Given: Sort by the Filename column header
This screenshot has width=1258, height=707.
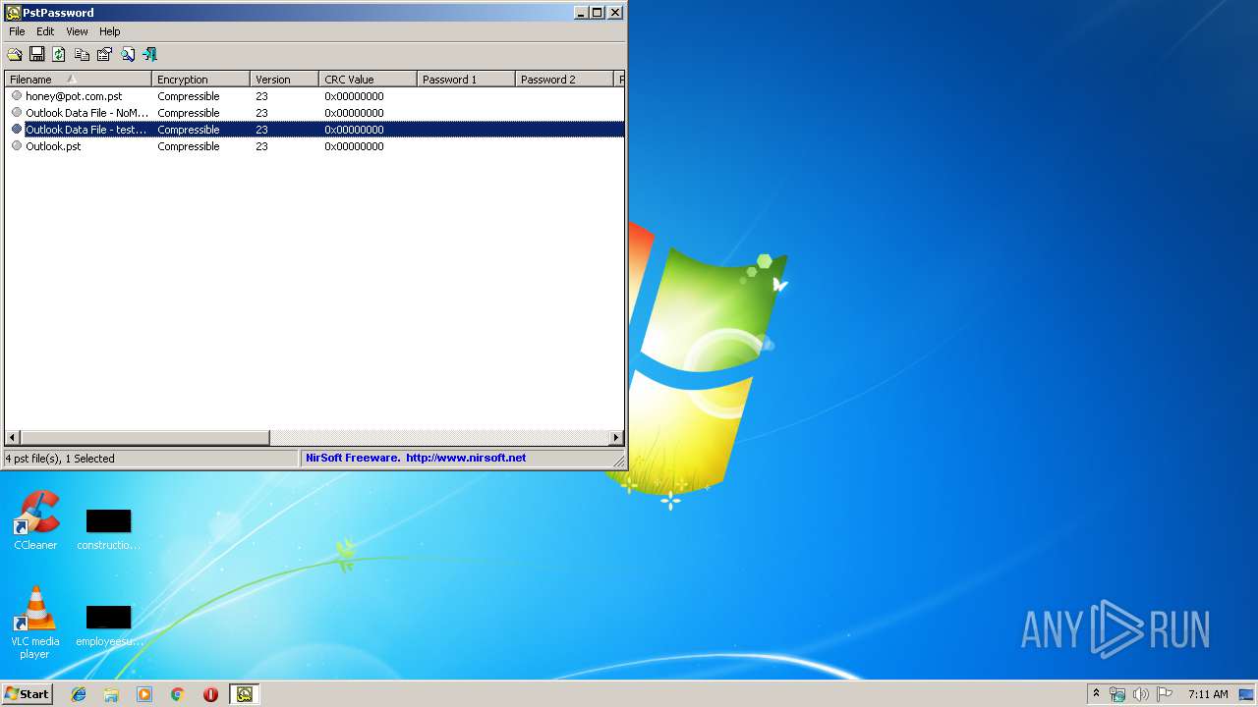Looking at the screenshot, I should 79,79.
